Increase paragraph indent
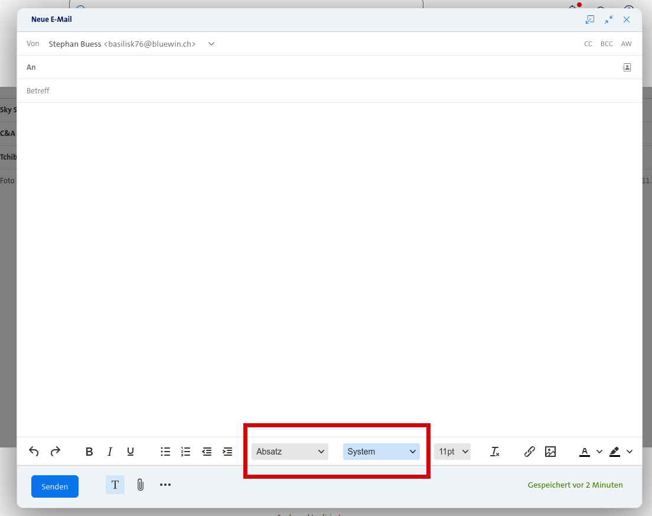The height and width of the screenshot is (516, 652). coord(227,452)
